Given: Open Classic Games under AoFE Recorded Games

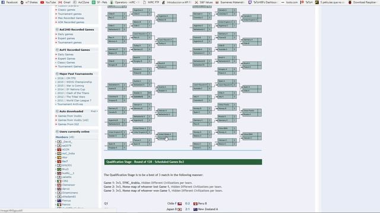Looking at the screenshot, I should [66, 63].
